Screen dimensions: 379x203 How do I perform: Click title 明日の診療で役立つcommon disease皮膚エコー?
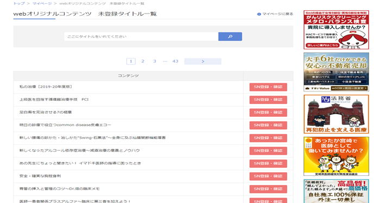[x=65, y=125]
